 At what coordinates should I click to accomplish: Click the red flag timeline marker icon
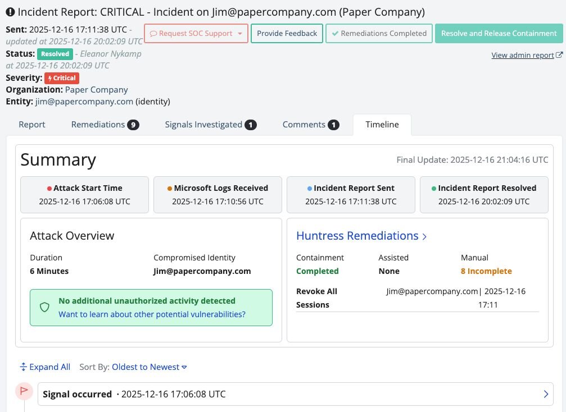pos(24,391)
